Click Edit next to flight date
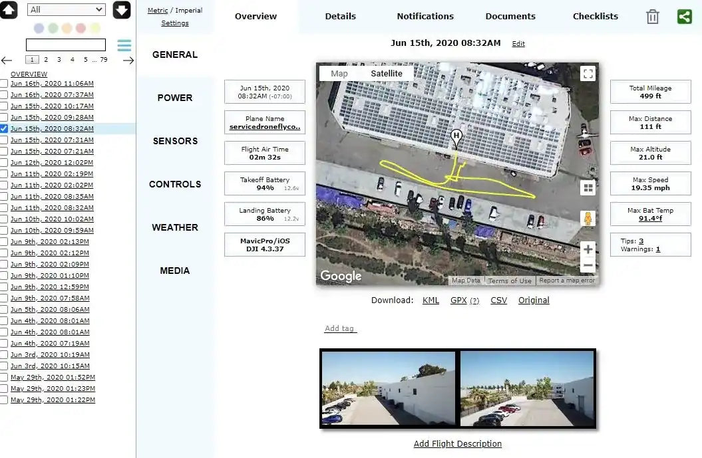Image resolution: width=702 pixels, height=458 pixels. click(x=518, y=44)
